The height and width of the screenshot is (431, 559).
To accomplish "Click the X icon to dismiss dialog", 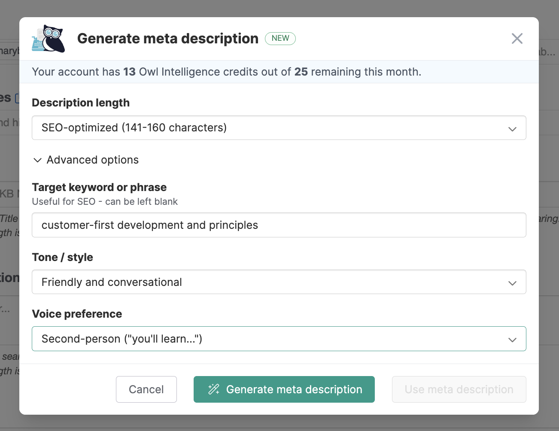I will (x=517, y=38).
